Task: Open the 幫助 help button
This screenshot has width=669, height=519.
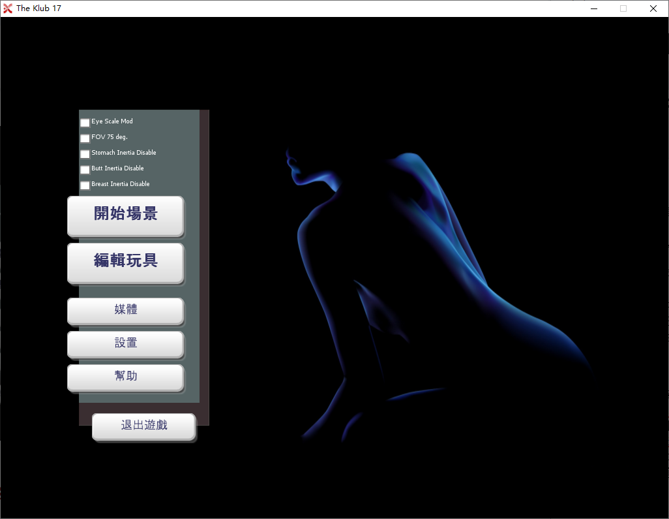Action: (126, 378)
